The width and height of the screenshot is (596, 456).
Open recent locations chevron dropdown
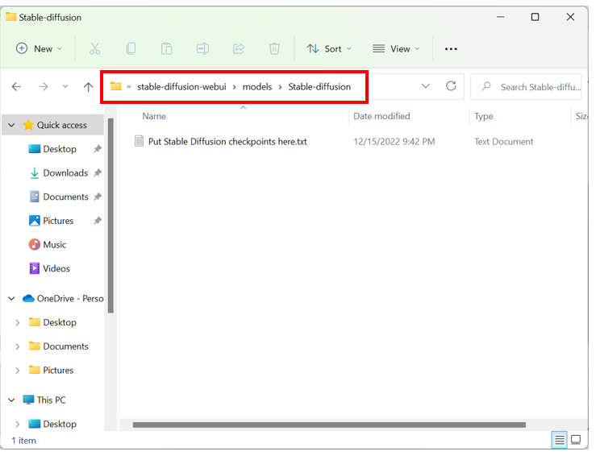[65, 86]
